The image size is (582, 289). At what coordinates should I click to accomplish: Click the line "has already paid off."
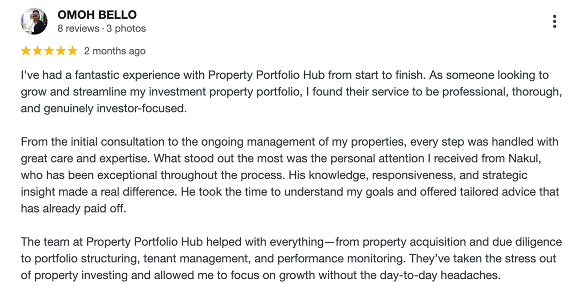pos(73,209)
